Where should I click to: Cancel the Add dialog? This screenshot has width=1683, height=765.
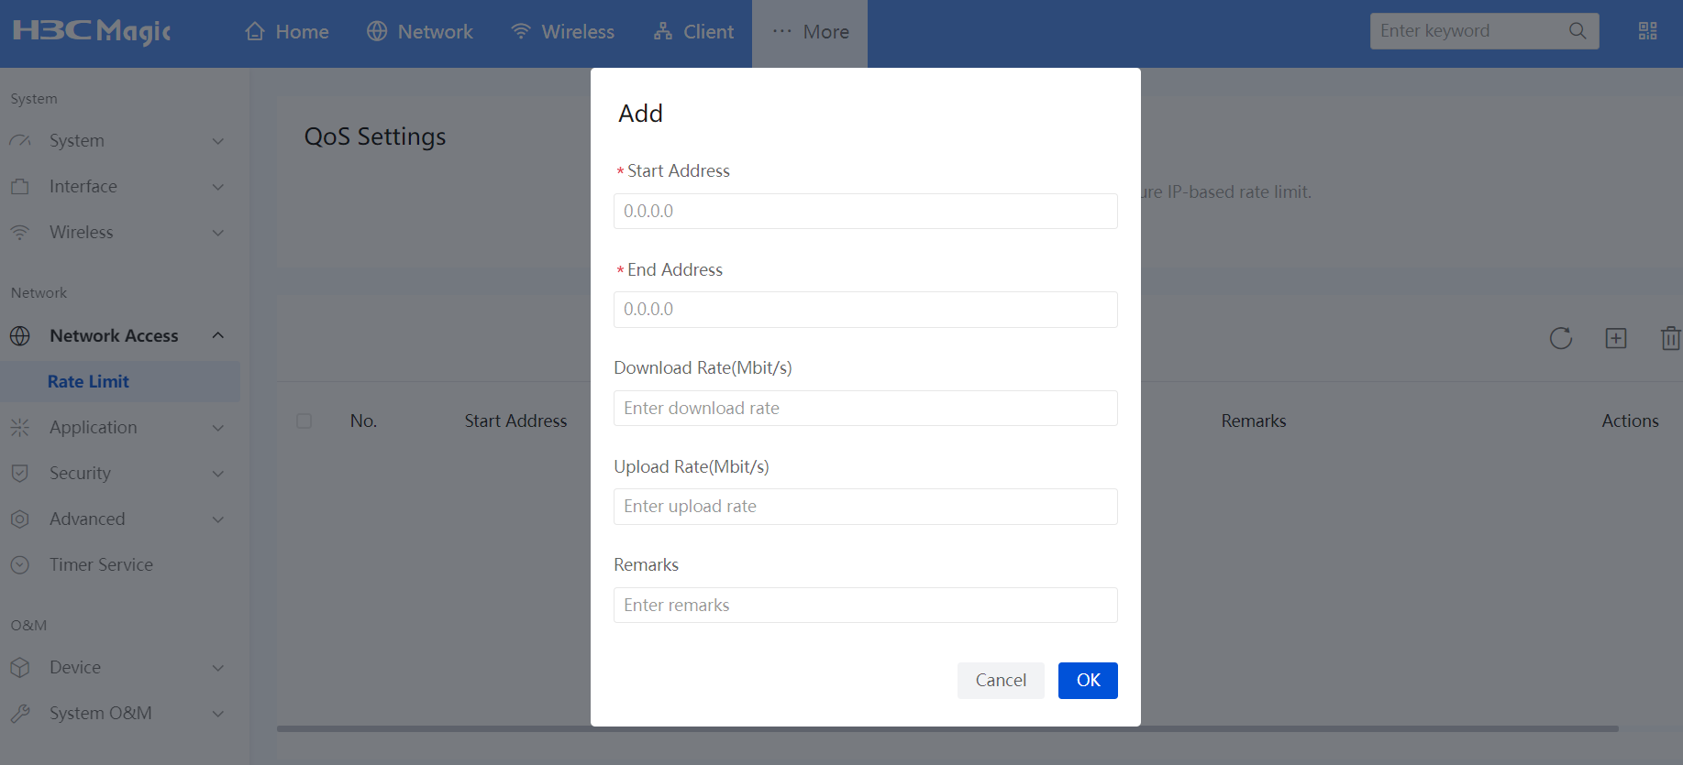point(1000,681)
